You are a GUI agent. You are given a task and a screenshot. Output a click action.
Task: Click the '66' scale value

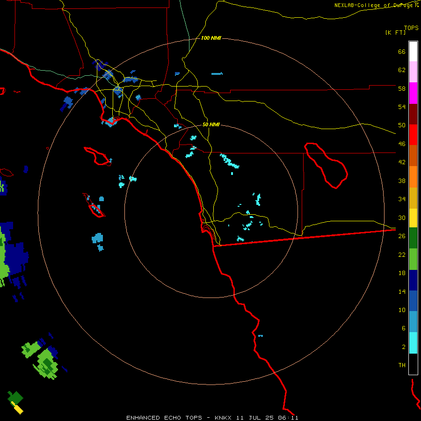coord(402,51)
